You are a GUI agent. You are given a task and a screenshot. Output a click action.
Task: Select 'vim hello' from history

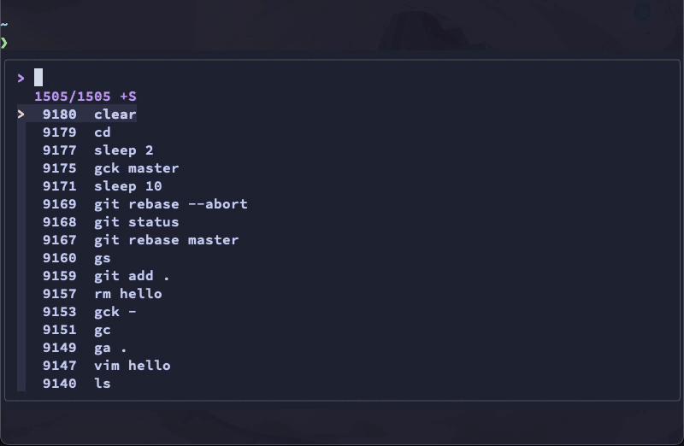click(132, 366)
